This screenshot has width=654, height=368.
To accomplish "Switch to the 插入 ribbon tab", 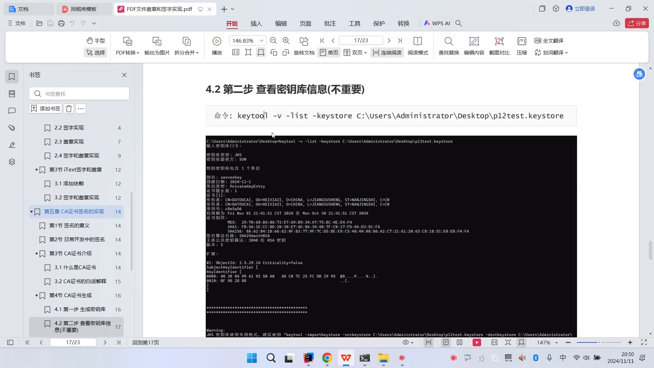I will click(x=256, y=23).
